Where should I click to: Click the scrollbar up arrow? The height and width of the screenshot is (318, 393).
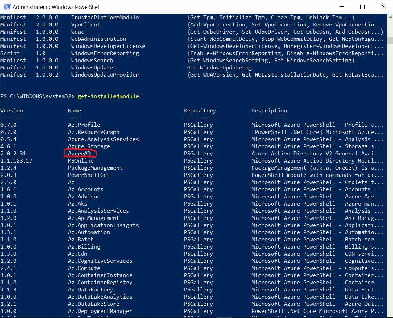[390, 18]
